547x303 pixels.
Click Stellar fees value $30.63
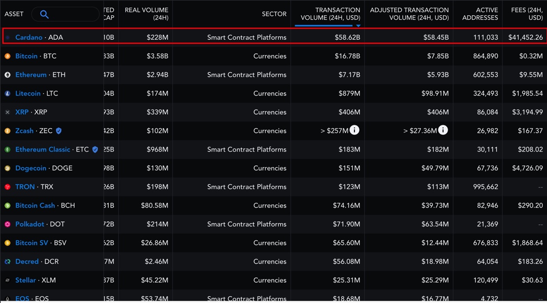click(532, 280)
